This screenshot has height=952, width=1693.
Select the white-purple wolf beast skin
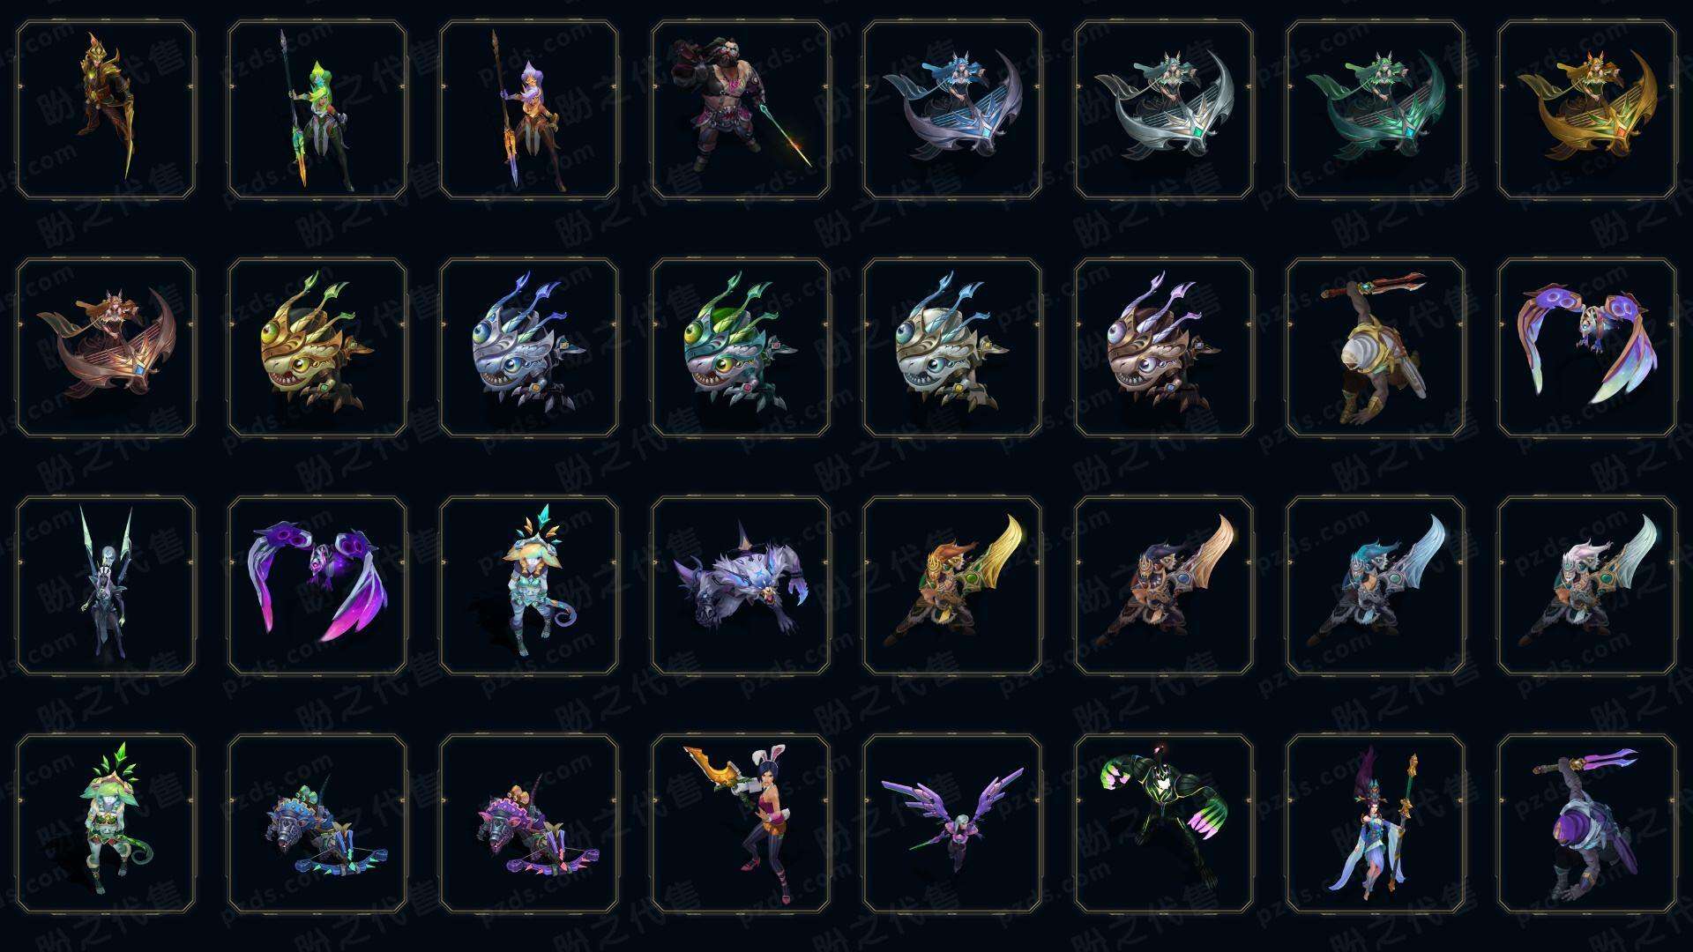[x=741, y=585]
